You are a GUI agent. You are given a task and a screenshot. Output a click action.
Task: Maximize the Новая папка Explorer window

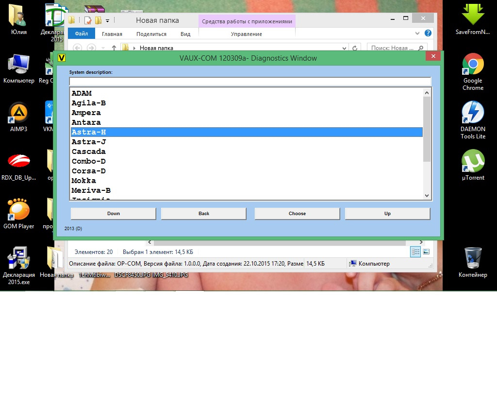pyautogui.click(x=405, y=18)
